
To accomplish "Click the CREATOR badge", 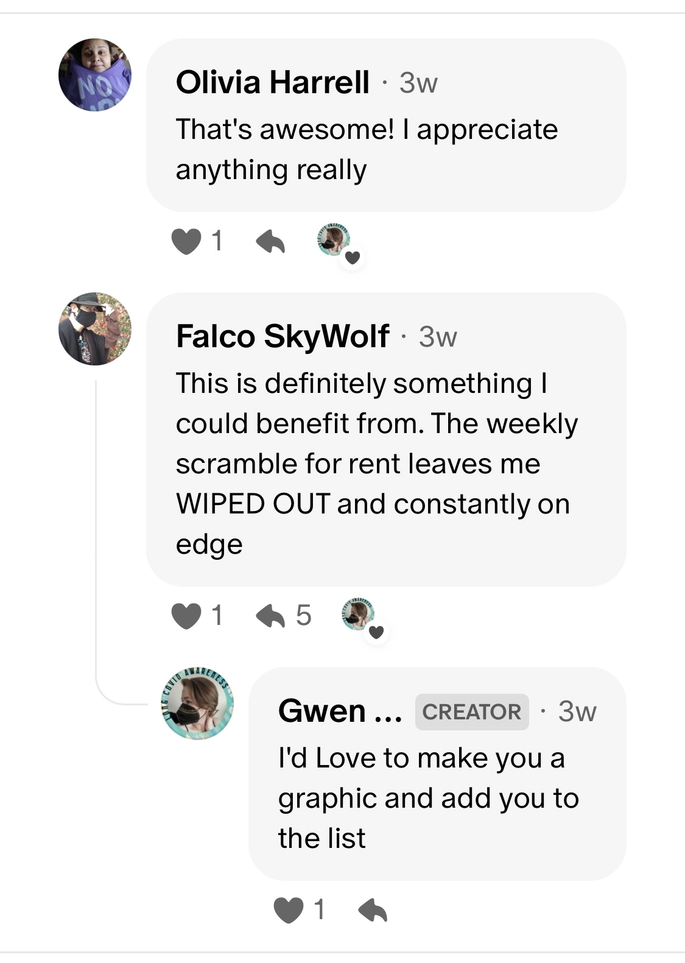I will tap(472, 711).
